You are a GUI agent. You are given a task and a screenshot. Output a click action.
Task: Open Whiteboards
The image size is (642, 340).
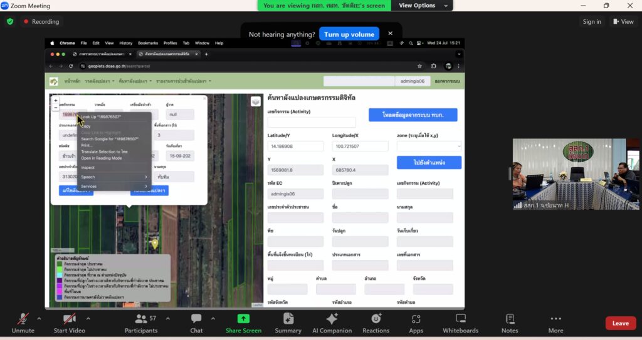460,319
